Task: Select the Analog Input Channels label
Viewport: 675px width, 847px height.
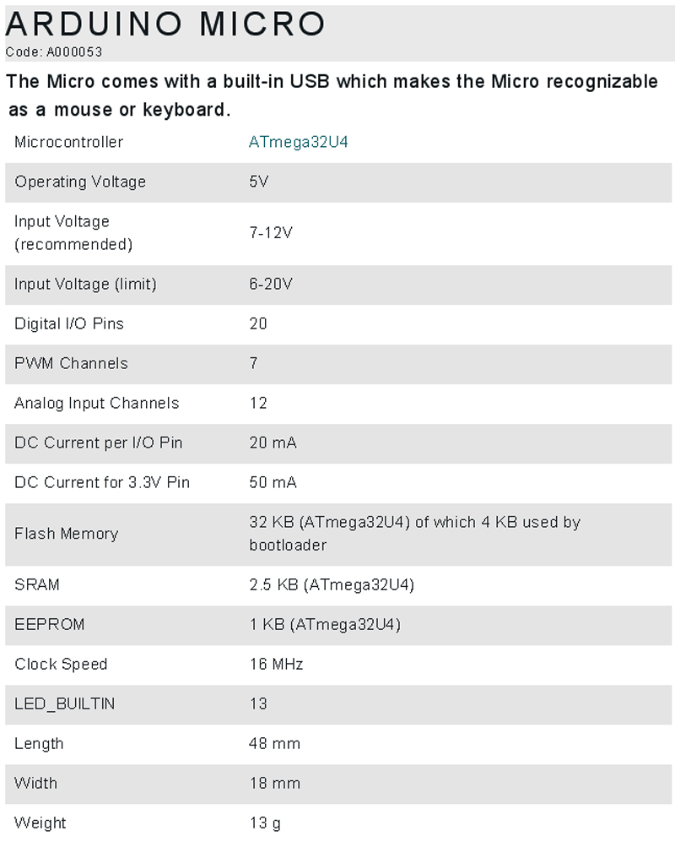Action: 96,403
